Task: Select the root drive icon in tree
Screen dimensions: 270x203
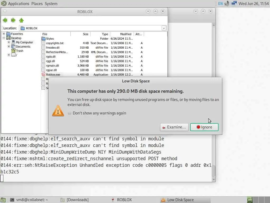Action: point(13,55)
